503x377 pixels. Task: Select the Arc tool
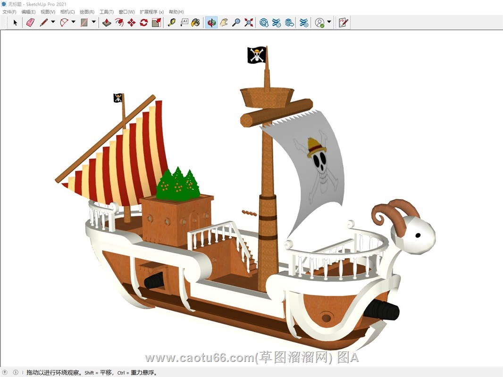64,23
